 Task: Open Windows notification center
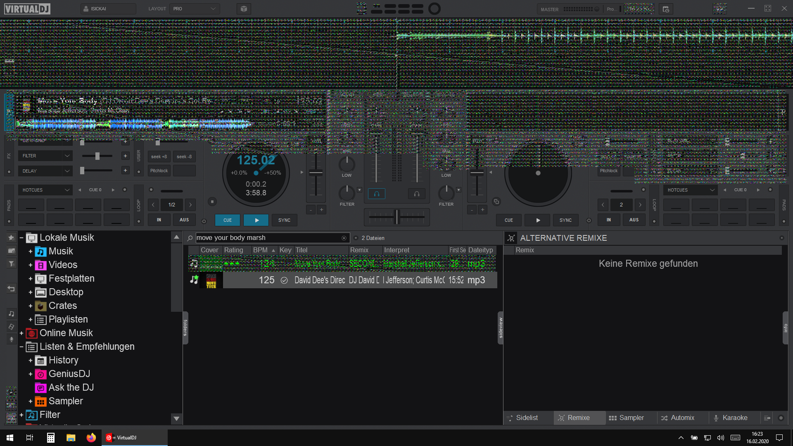tap(779, 438)
